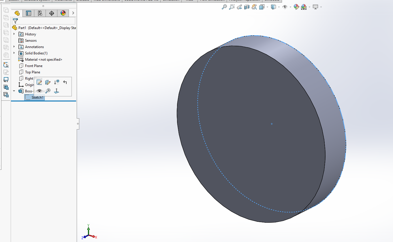Click the Previous View icon

[239, 7]
